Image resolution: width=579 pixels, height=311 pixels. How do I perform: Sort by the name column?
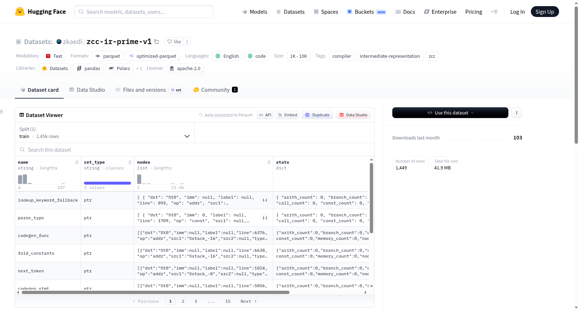[77, 162]
